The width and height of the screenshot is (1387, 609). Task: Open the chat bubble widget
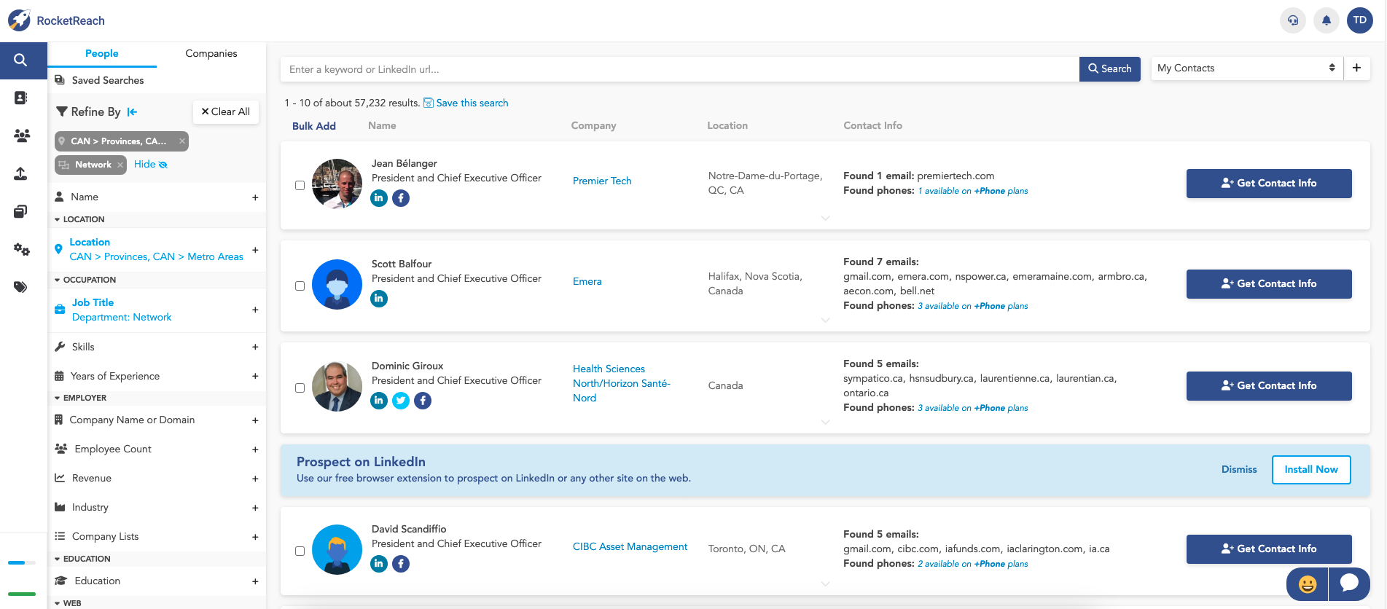tap(1349, 584)
